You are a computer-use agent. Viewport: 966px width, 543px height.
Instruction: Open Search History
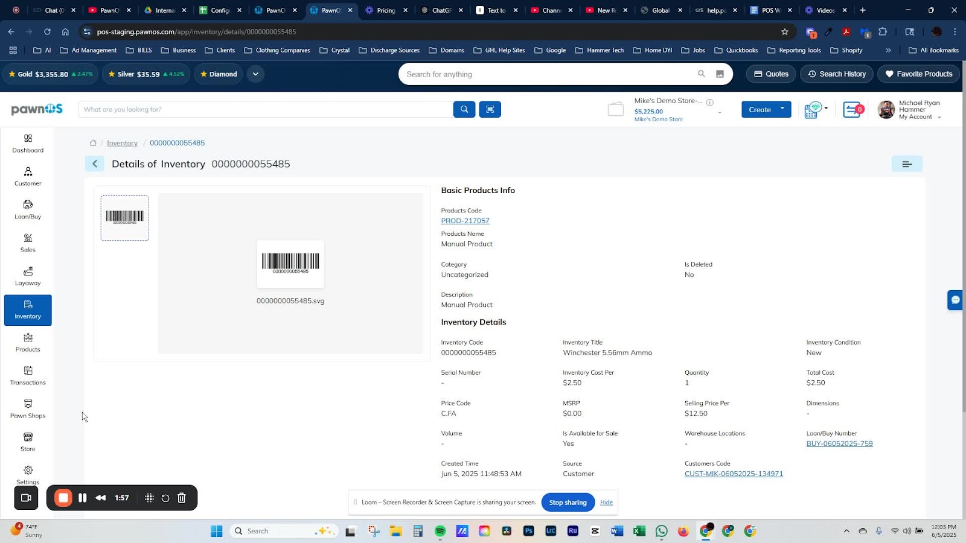click(x=836, y=74)
